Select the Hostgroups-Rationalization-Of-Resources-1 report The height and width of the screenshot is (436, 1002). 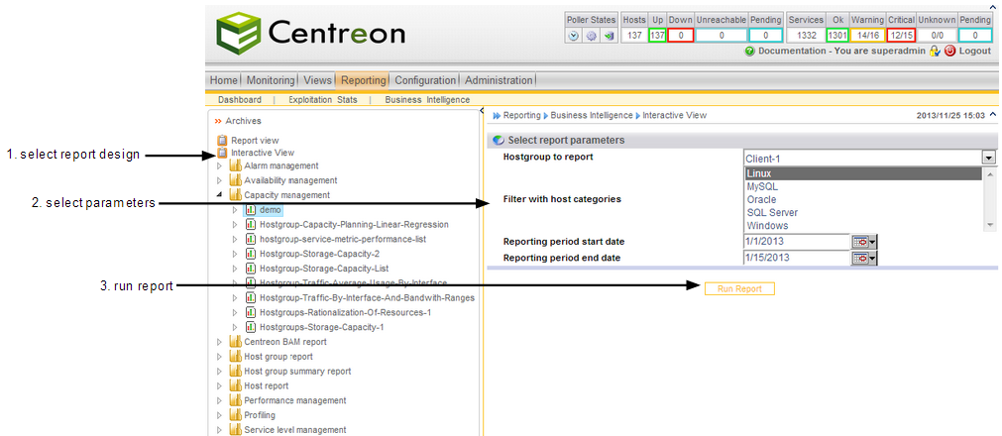click(x=345, y=312)
